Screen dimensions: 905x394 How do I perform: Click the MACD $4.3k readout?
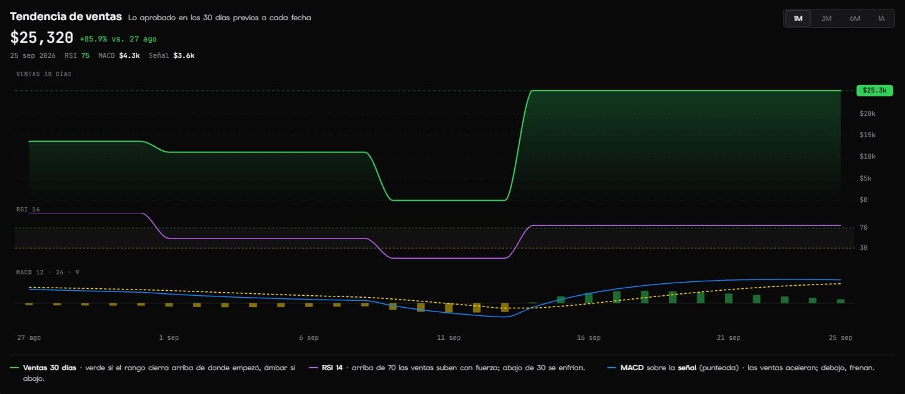(119, 55)
